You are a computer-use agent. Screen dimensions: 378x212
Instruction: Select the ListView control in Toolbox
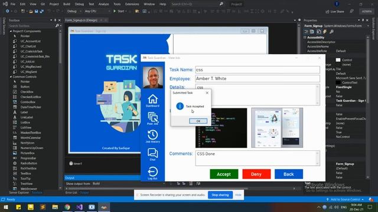(x=26, y=128)
